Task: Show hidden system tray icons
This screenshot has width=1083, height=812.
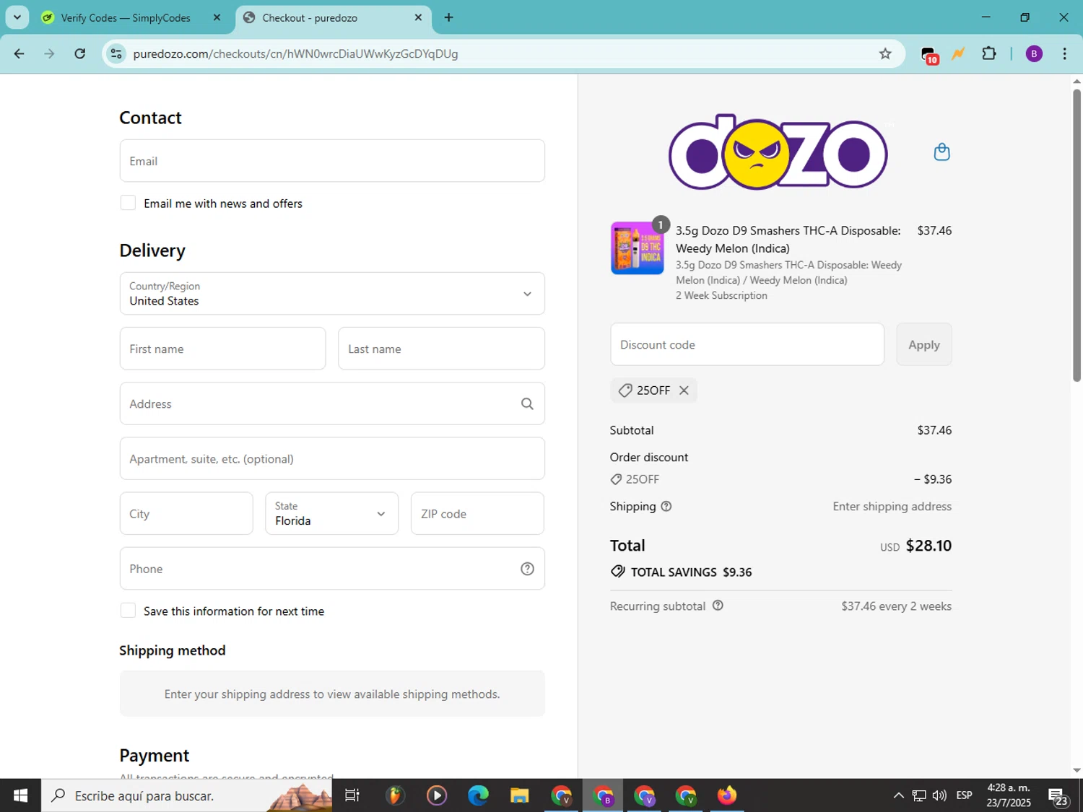Action: pyautogui.click(x=898, y=795)
